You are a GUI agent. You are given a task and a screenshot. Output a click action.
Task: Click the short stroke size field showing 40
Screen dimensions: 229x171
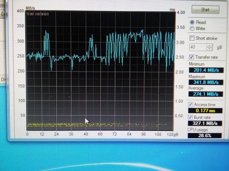[198, 47]
